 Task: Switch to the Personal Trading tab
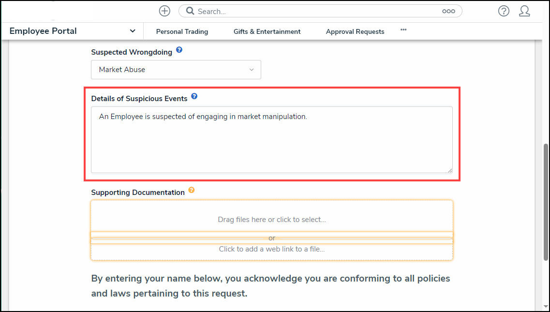coord(182,31)
